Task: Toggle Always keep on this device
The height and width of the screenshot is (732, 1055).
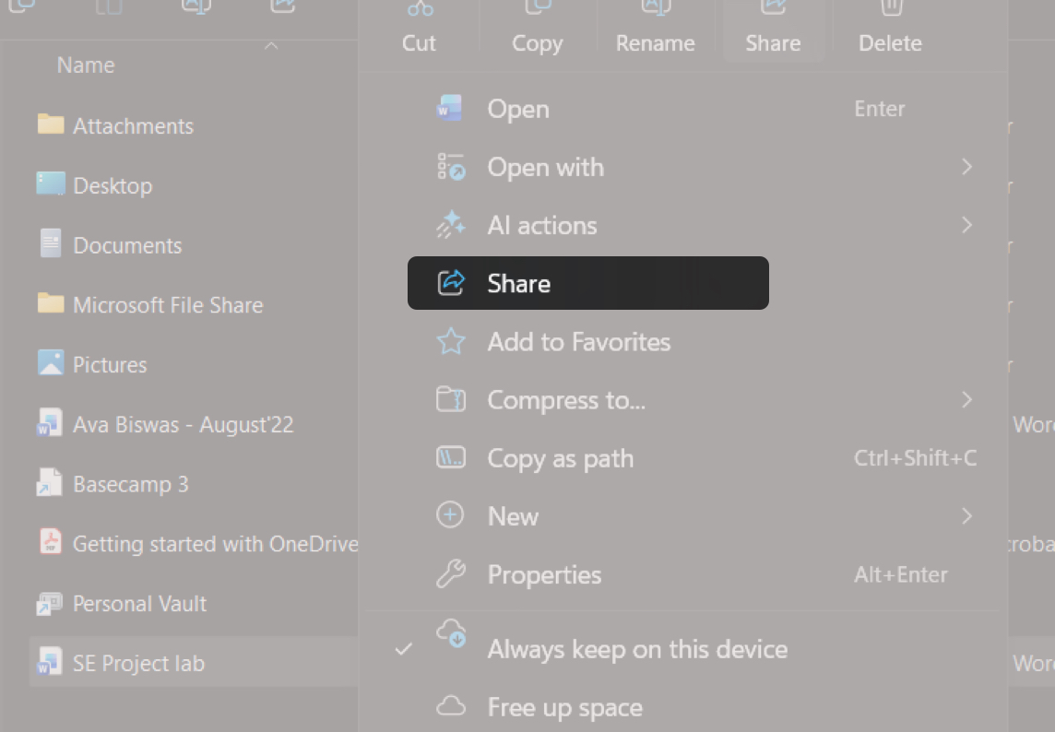Action: point(637,649)
